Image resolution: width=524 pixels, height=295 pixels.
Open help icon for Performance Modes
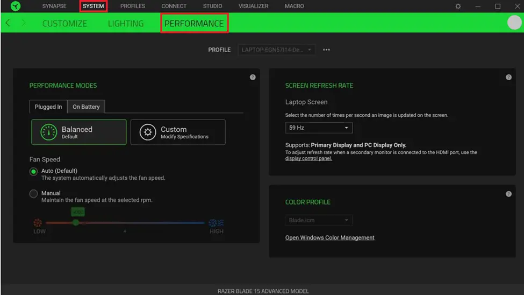tap(253, 77)
